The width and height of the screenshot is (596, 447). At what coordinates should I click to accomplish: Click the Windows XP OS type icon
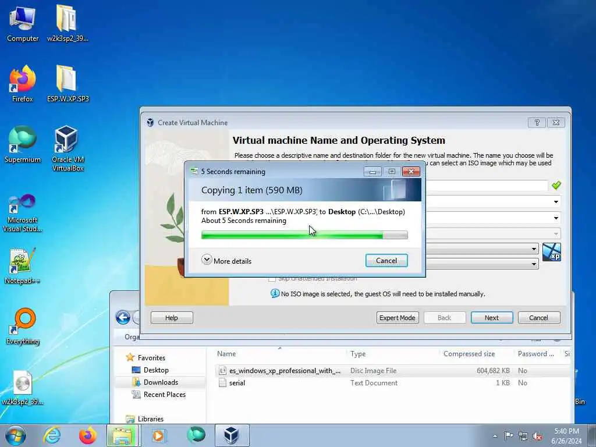pos(552,252)
